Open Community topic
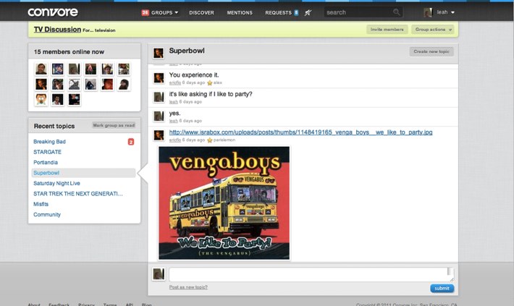 click(x=47, y=215)
